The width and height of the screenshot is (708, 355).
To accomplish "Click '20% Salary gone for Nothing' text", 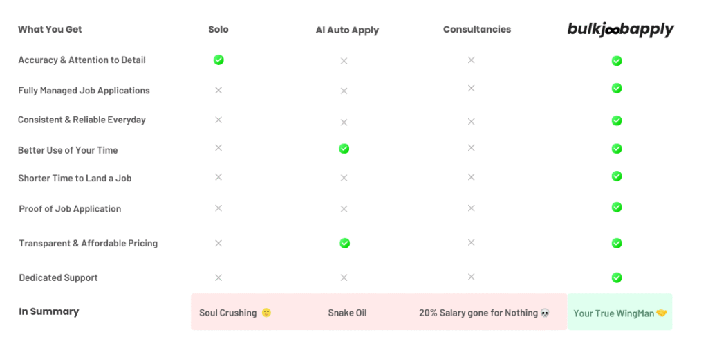I will pos(478,313).
